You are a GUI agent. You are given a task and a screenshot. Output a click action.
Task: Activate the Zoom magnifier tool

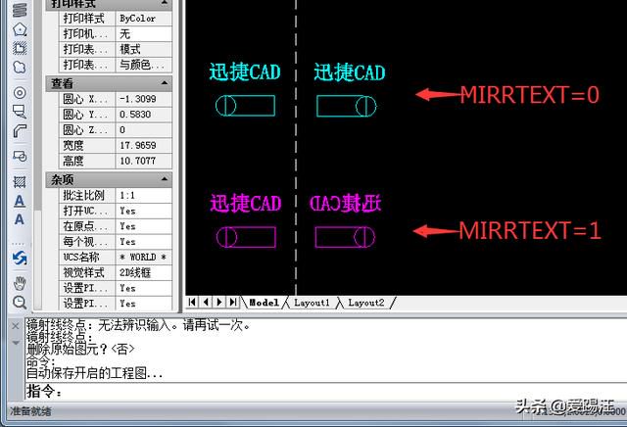tap(20, 303)
